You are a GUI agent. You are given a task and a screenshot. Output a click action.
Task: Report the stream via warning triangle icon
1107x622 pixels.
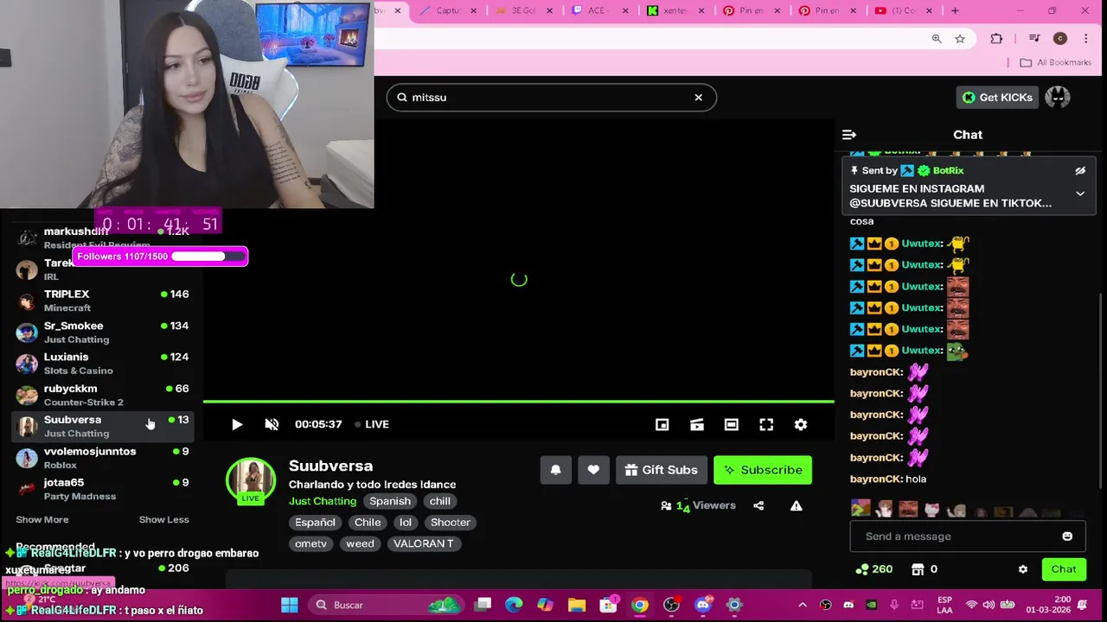click(797, 505)
